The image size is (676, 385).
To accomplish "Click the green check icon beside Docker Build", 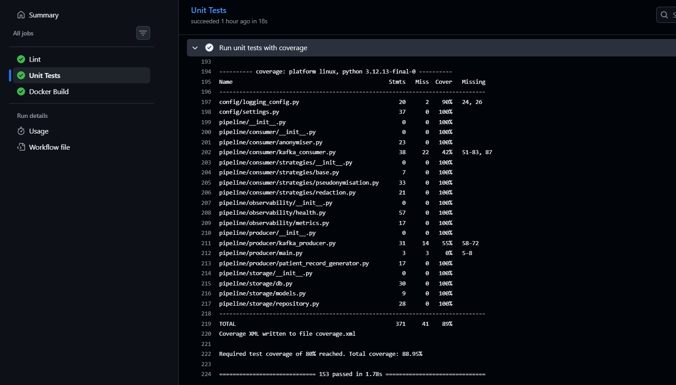I will pyautogui.click(x=21, y=91).
